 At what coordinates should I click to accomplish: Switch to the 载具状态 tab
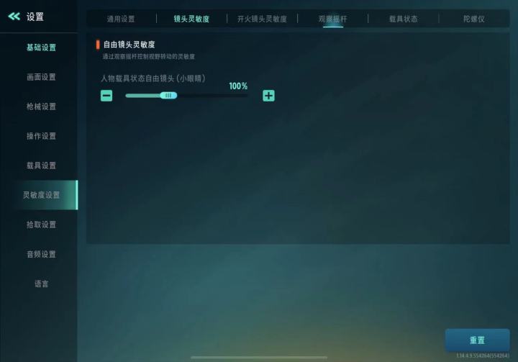point(404,19)
